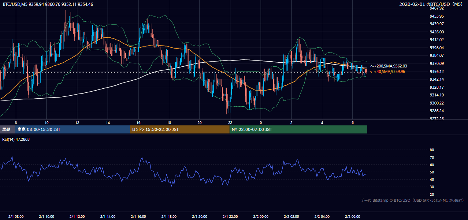The height and width of the screenshot is (220, 468).
Task: Click price axis value 9272.26
Action: [x=437, y=119]
